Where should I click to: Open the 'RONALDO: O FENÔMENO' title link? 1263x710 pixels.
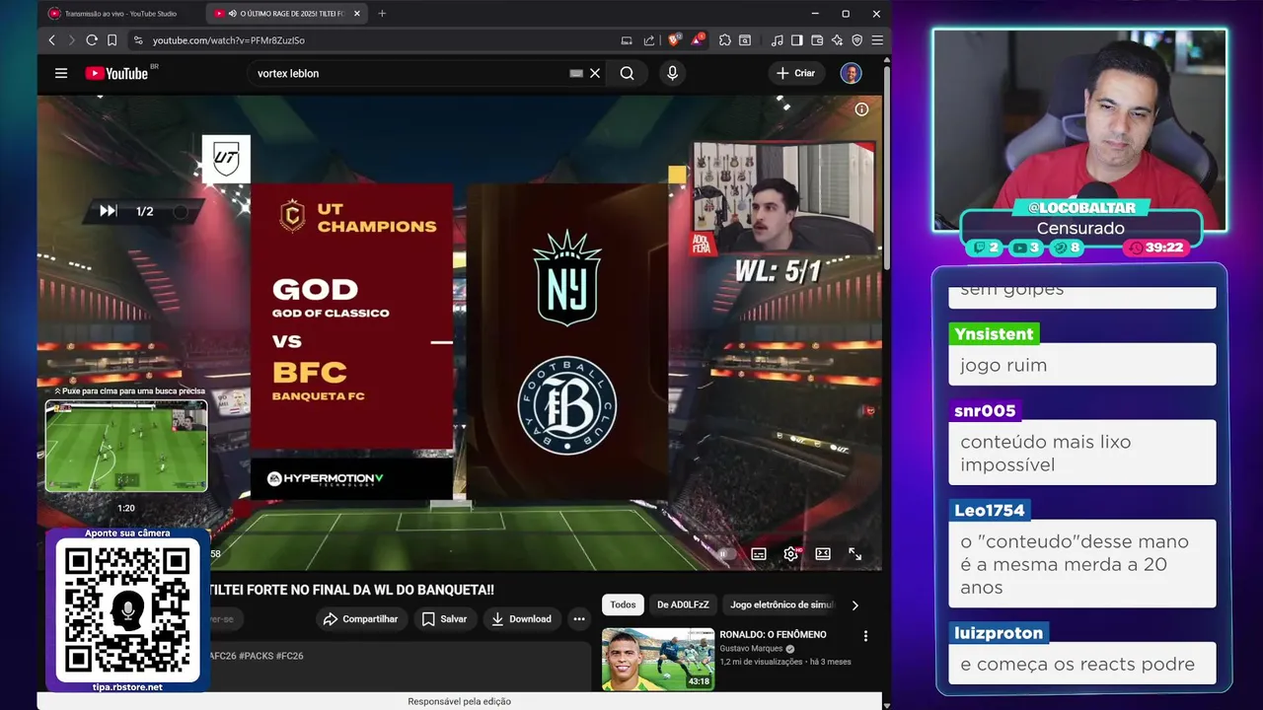(x=773, y=634)
